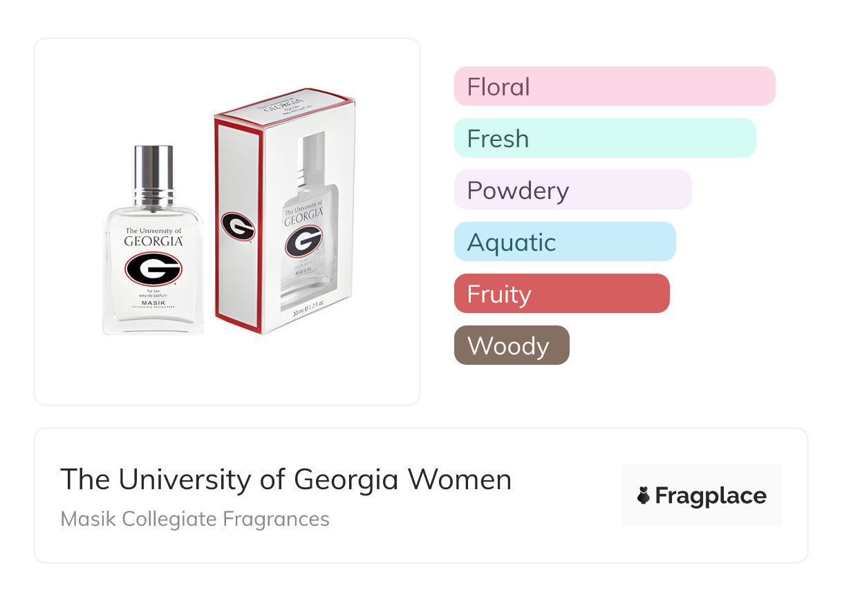Click the G logo on box side
Viewport: 842px width, 597px height.
tap(238, 226)
